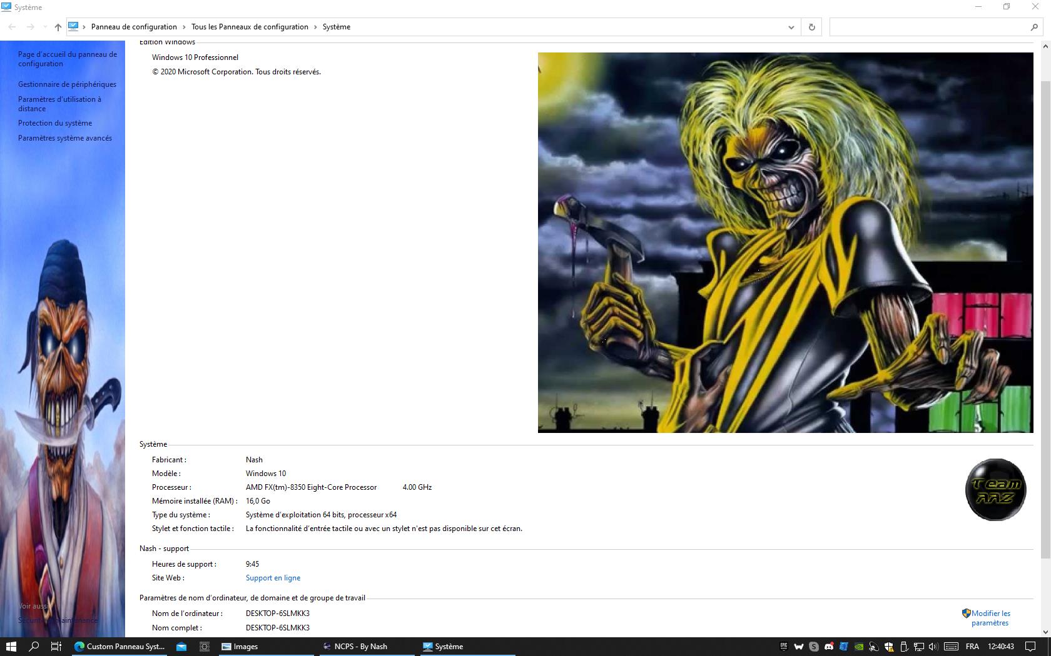Select the processor name AMD FX(tm)-8350 text
This screenshot has width=1051, height=656.
pyautogui.click(x=311, y=487)
